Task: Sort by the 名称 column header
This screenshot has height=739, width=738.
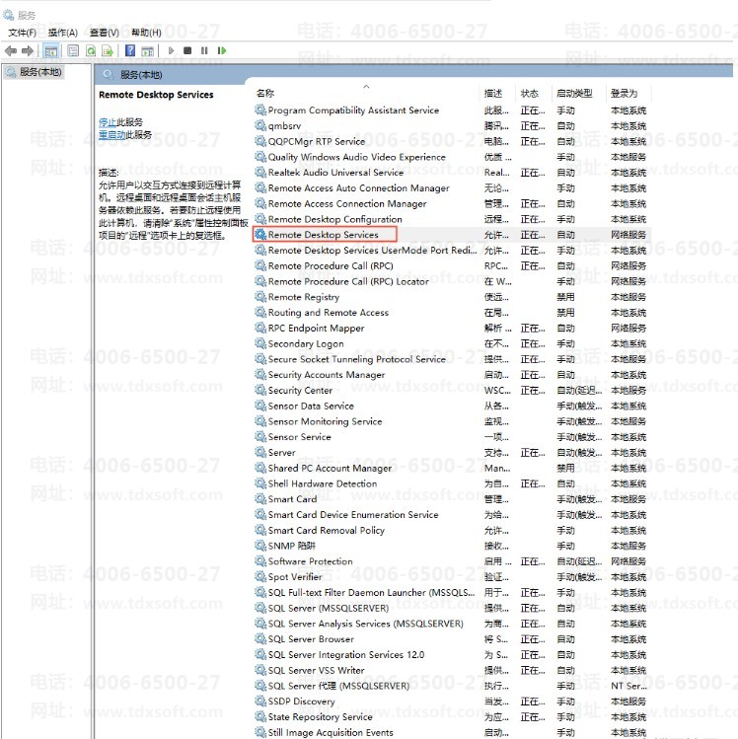Action: pyautogui.click(x=265, y=94)
